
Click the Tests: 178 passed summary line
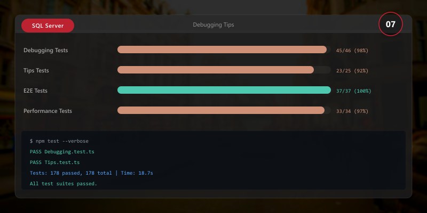coord(91,173)
